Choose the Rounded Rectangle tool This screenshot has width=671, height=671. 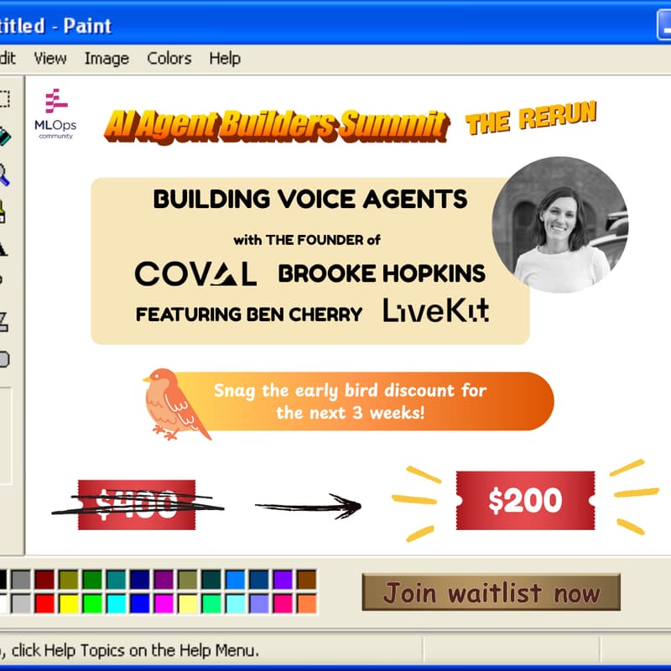(x=4, y=359)
